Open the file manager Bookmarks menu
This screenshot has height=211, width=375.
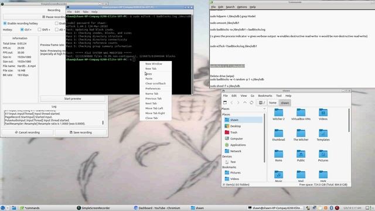pyautogui.click(x=265, y=96)
